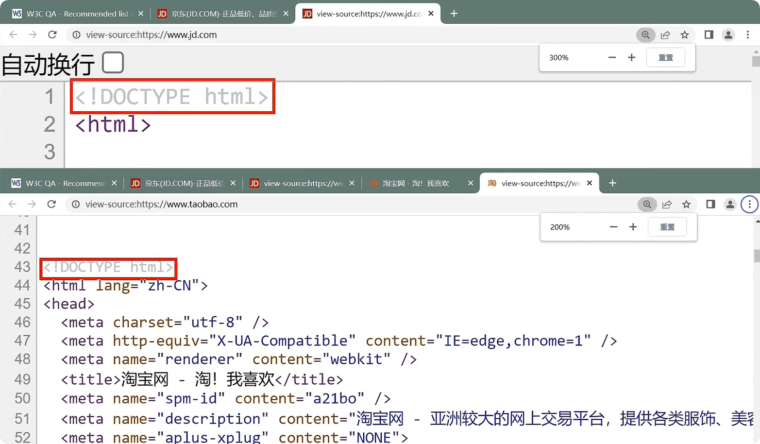
Task: Click the plus button in the 200% zoom popup
Action: pyautogui.click(x=633, y=227)
